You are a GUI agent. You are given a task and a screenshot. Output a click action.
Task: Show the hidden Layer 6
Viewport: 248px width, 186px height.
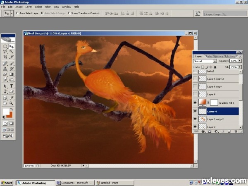(x=195, y=94)
